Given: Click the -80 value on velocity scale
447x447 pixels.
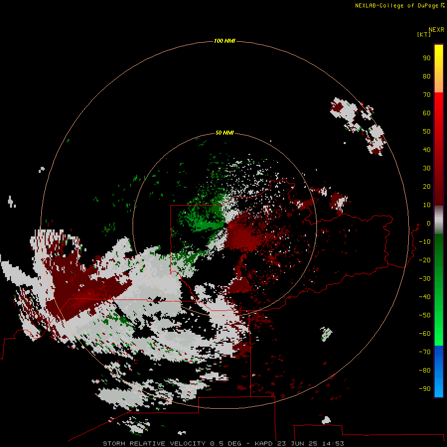Looking at the screenshot, I should tap(425, 371).
